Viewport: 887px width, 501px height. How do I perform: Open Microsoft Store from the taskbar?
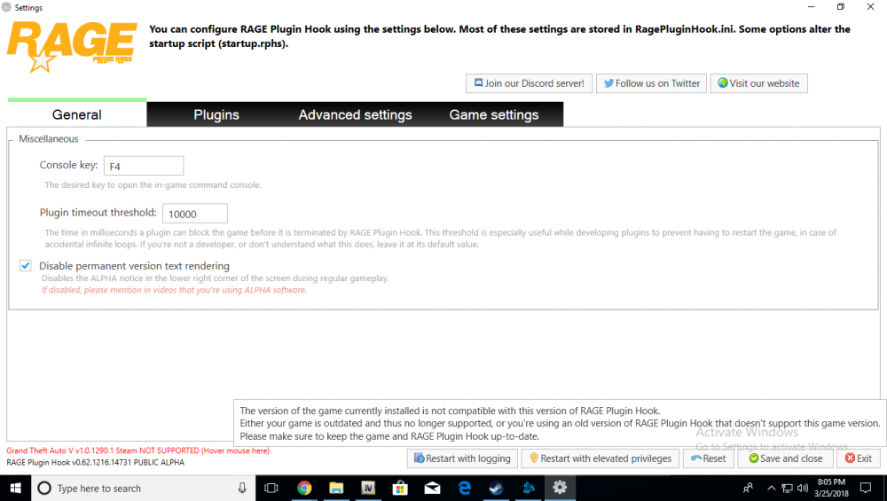point(401,488)
